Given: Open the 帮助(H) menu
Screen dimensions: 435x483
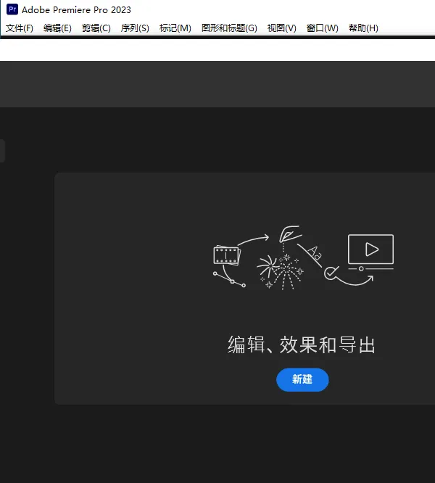Looking at the screenshot, I should pos(363,28).
